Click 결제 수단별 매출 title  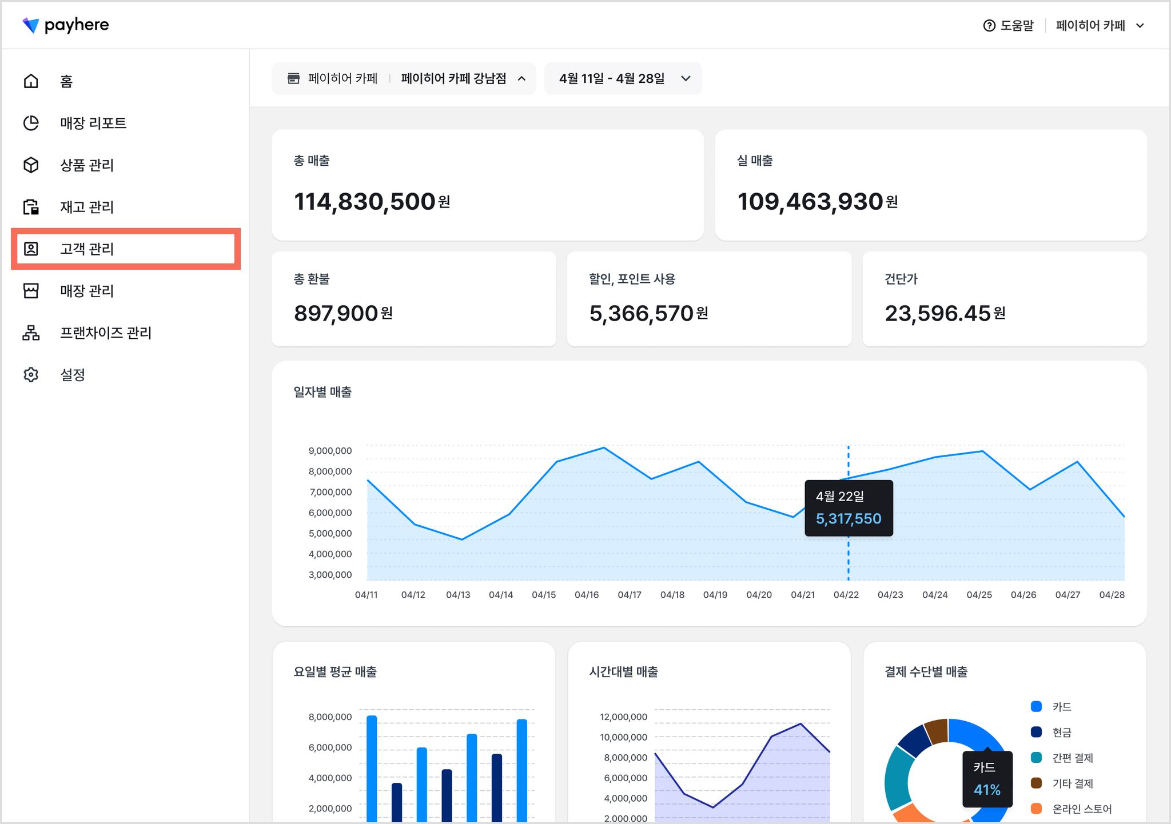coord(926,672)
